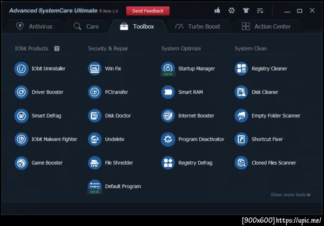
Task: Click the 'Startup Manager' label
Action: [197, 69]
